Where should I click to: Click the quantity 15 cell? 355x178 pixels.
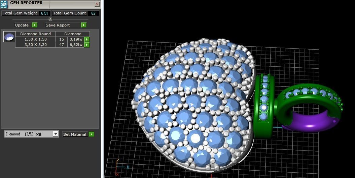[x=61, y=39]
